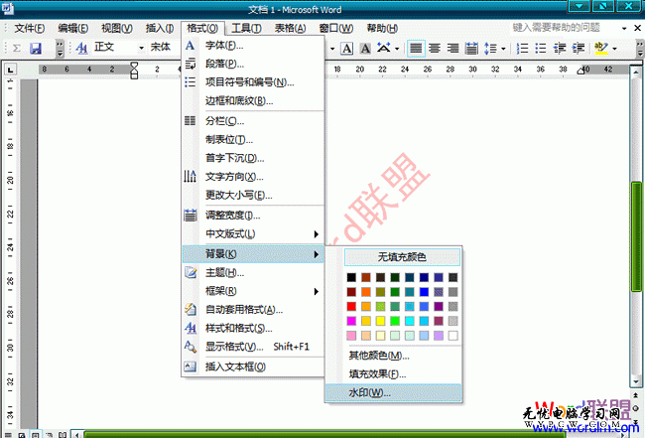Click the Text Direction menu icon
This screenshot has height=438, width=645.
[190, 176]
